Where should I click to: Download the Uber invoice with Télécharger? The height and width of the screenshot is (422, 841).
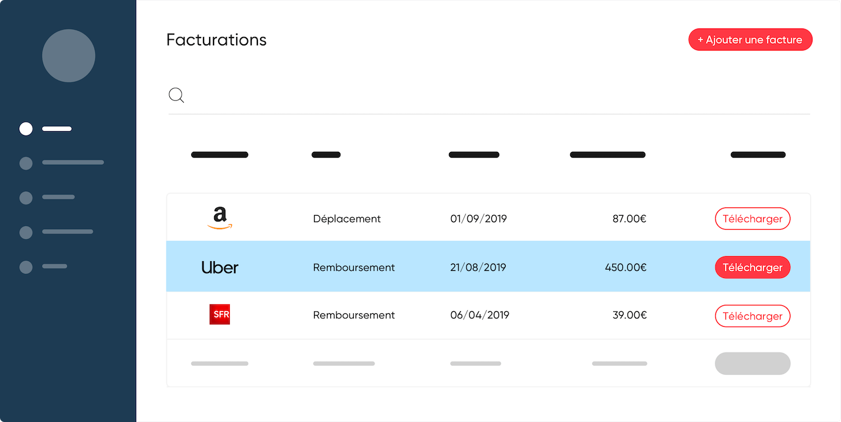752,267
